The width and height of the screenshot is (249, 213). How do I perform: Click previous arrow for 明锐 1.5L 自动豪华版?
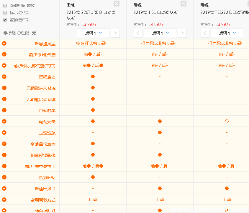[x=138, y=33]
